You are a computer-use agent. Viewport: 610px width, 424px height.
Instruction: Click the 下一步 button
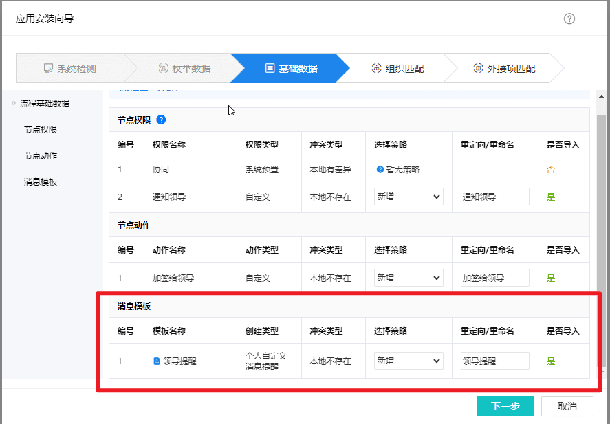[505, 406]
